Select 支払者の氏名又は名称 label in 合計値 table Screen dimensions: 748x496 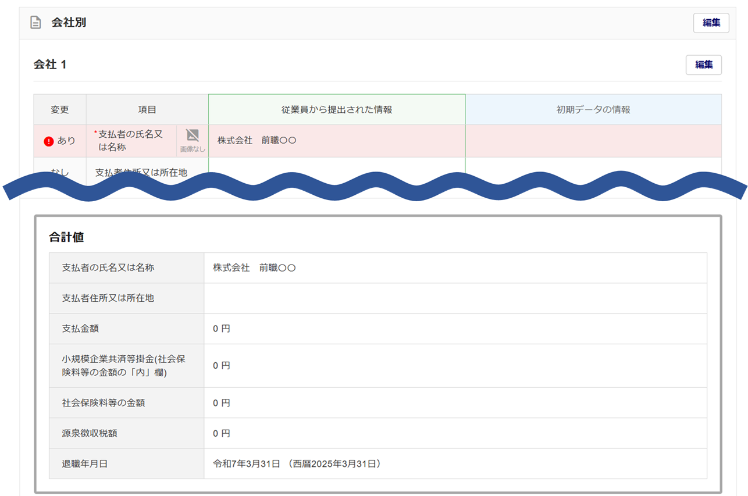(108, 267)
